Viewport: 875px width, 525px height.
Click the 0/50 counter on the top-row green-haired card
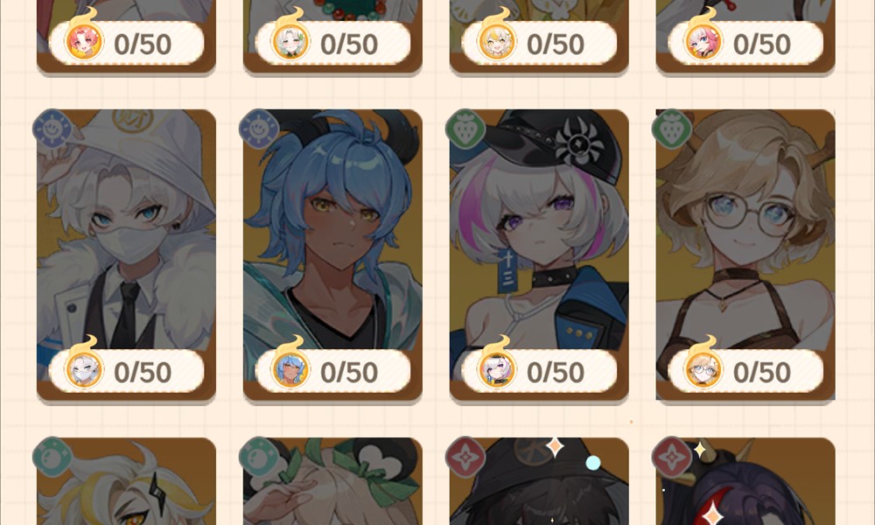coord(349,44)
